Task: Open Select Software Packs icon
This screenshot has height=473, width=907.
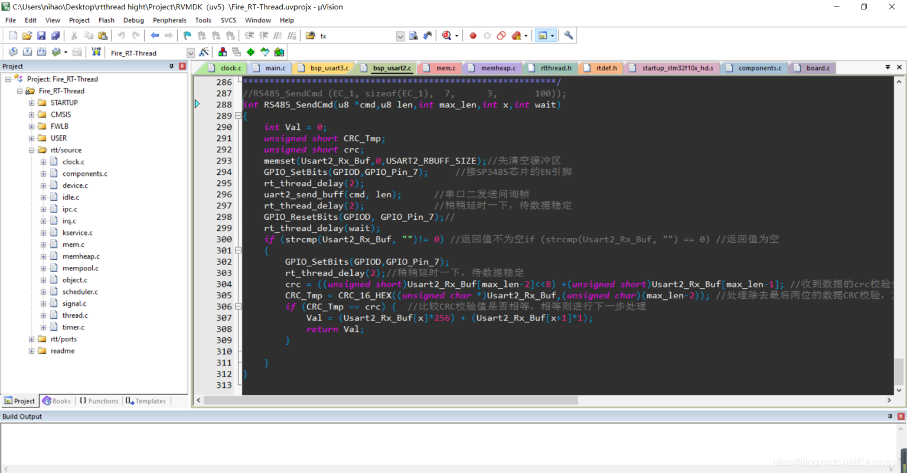Action: coord(265,52)
